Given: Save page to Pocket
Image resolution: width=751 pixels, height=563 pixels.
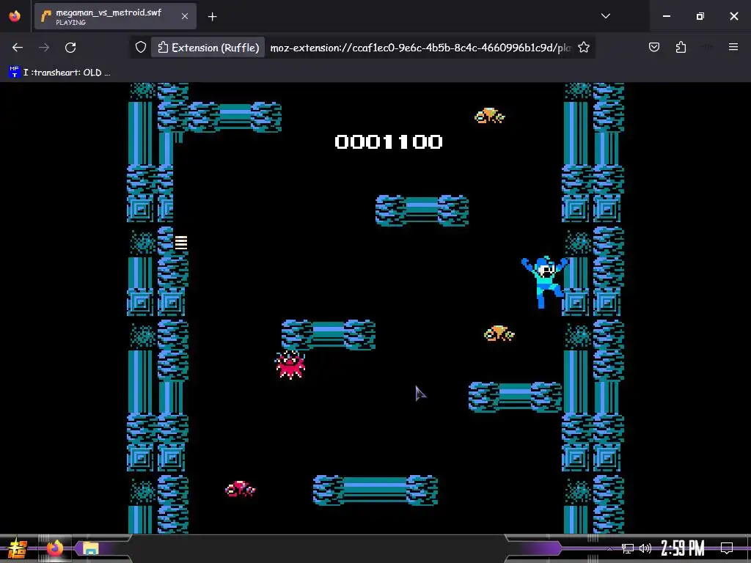Looking at the screenshot, I should [x=653, y=48].
